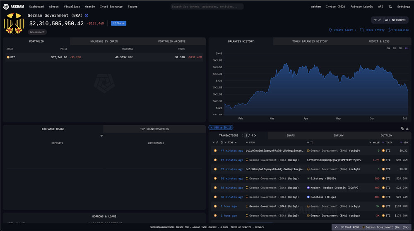The height and width of the screenshot is (231, 414).
Task: Click the blue Share button
Action: pyautogui.click(x=118, y=24)
